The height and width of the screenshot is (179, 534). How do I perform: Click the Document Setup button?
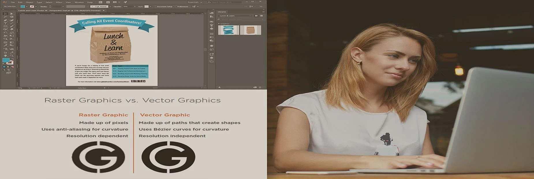(x=165, y=6)
